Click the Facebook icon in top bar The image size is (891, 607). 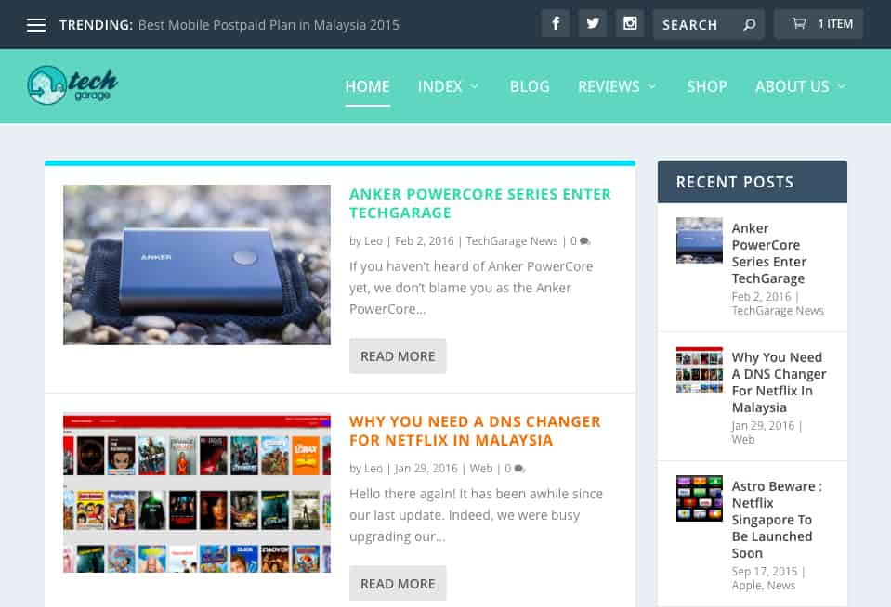(556, 24)
